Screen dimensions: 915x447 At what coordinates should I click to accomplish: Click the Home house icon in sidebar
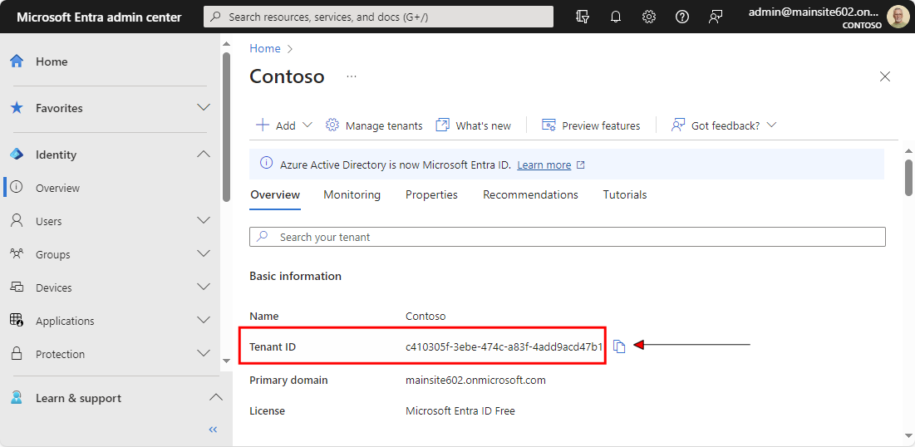(17, 61)
